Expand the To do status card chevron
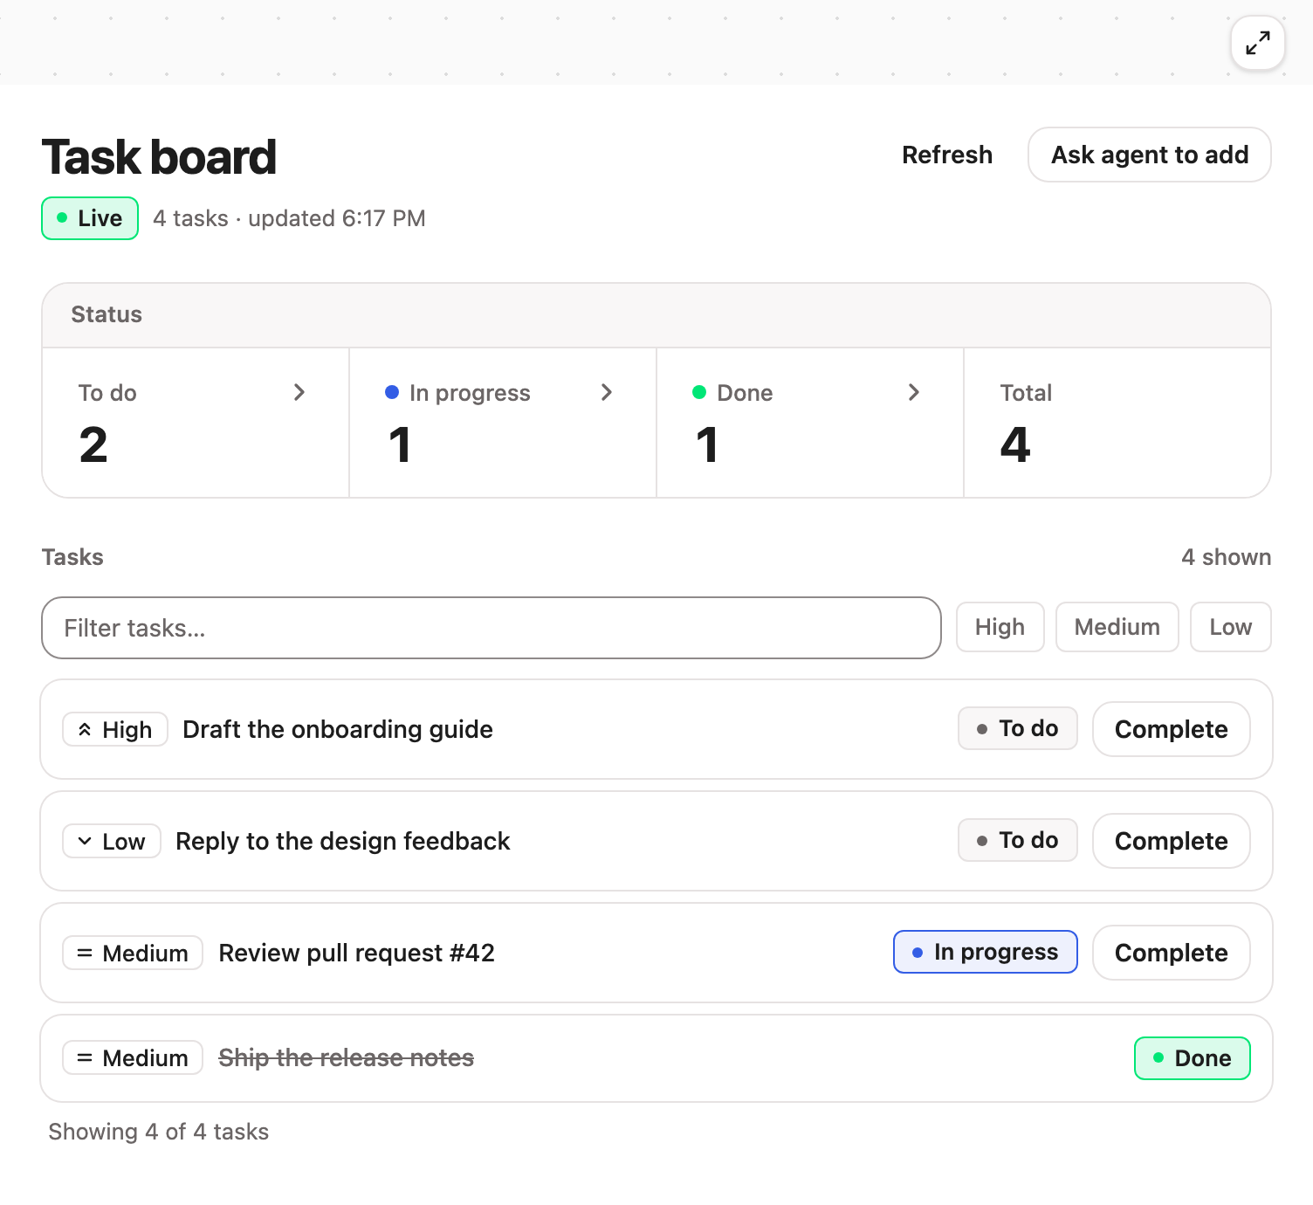The width and height of the screenshot is (1313, 1205). coord(299,392)
